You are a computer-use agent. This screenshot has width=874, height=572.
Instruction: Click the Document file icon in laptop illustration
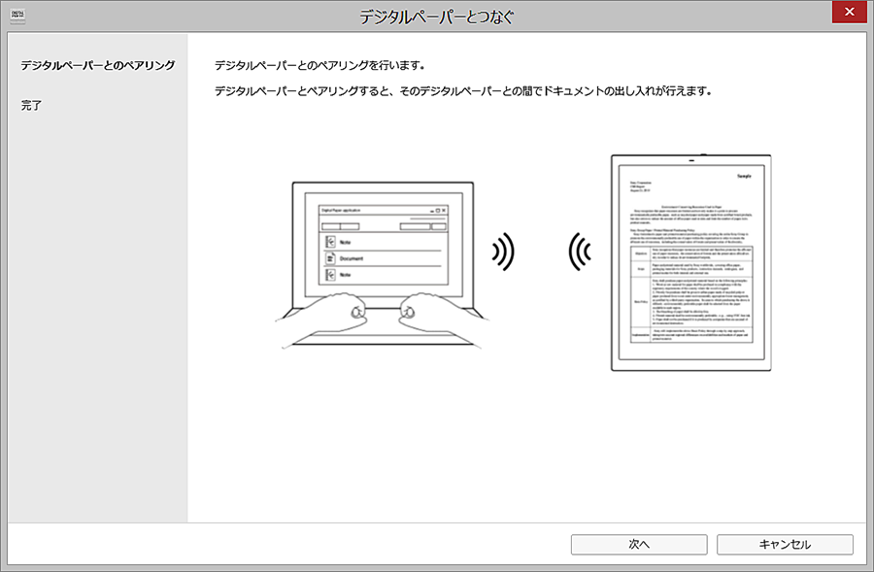[x=331, y=259]
